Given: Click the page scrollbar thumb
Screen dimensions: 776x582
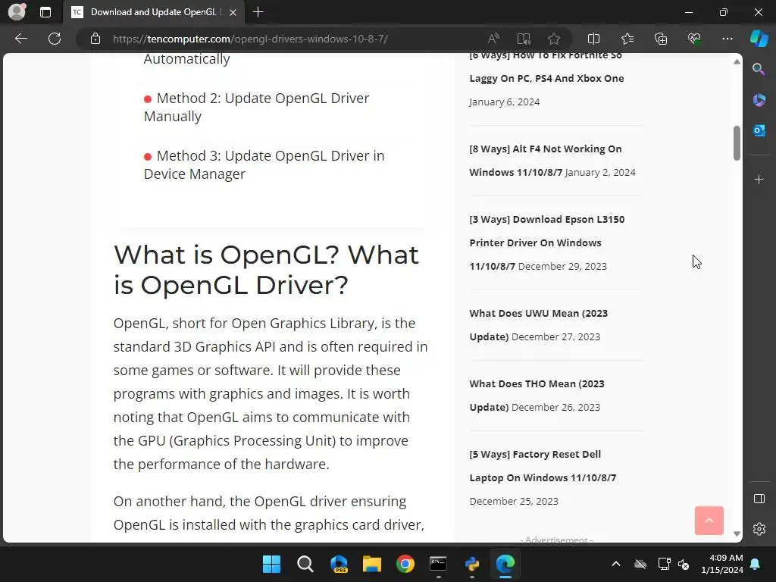Looking at the screenshot, I should click(737, 143).
